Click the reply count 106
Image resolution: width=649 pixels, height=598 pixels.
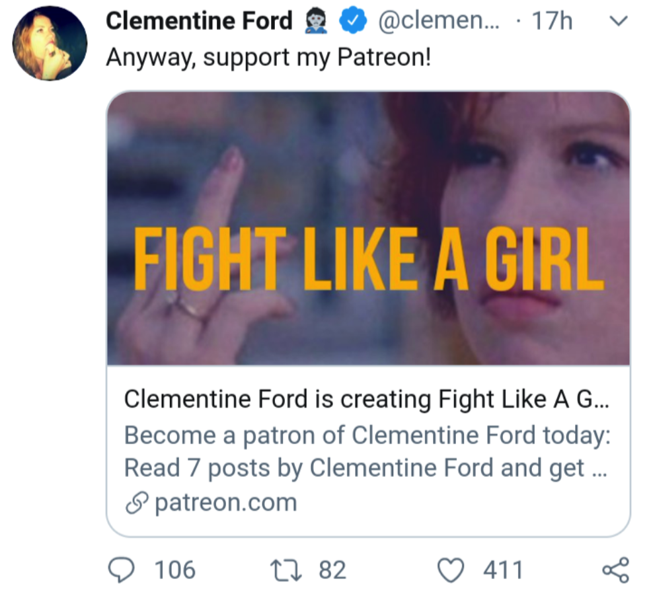point(175,570)
